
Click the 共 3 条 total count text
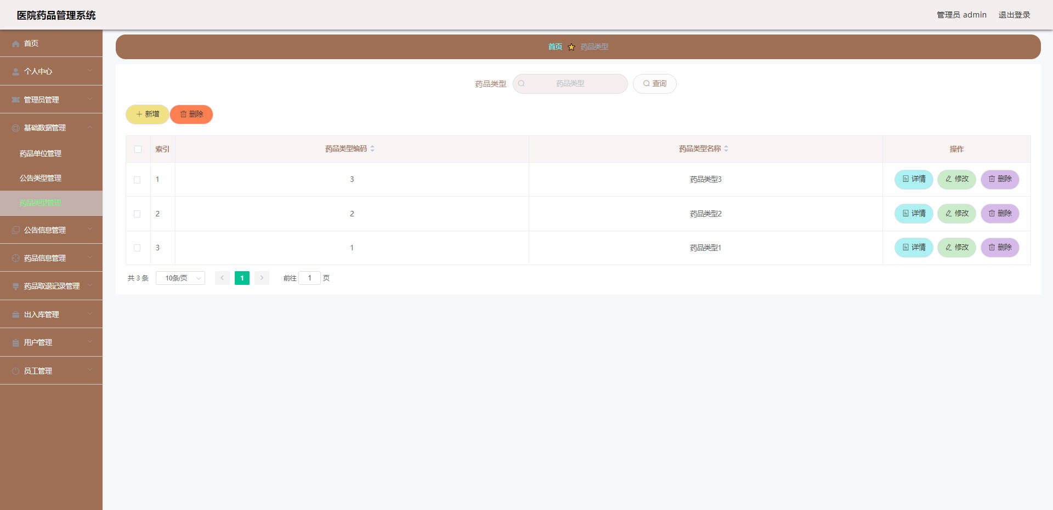tap(138, 278)
